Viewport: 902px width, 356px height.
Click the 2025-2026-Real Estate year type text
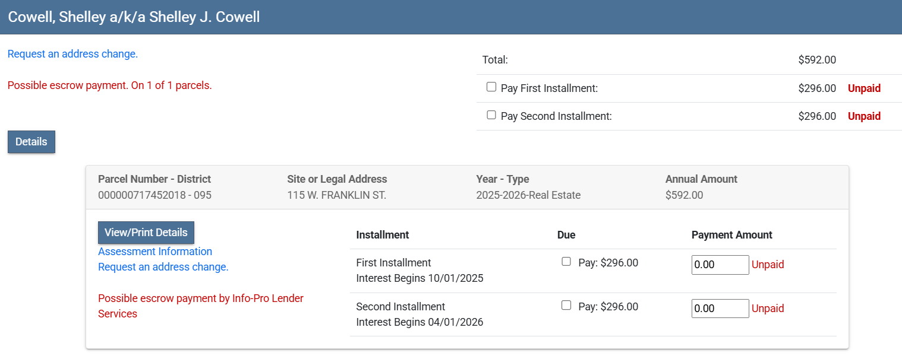coord(528,195)
